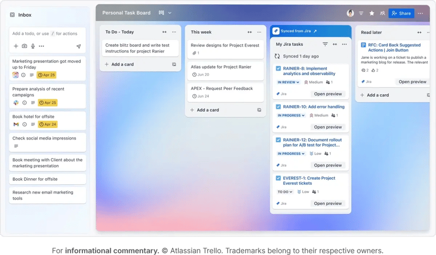This screenshot has height=255, width=436.
Task: Open Check social media impressions inbox card
Action: pos(47,142)
